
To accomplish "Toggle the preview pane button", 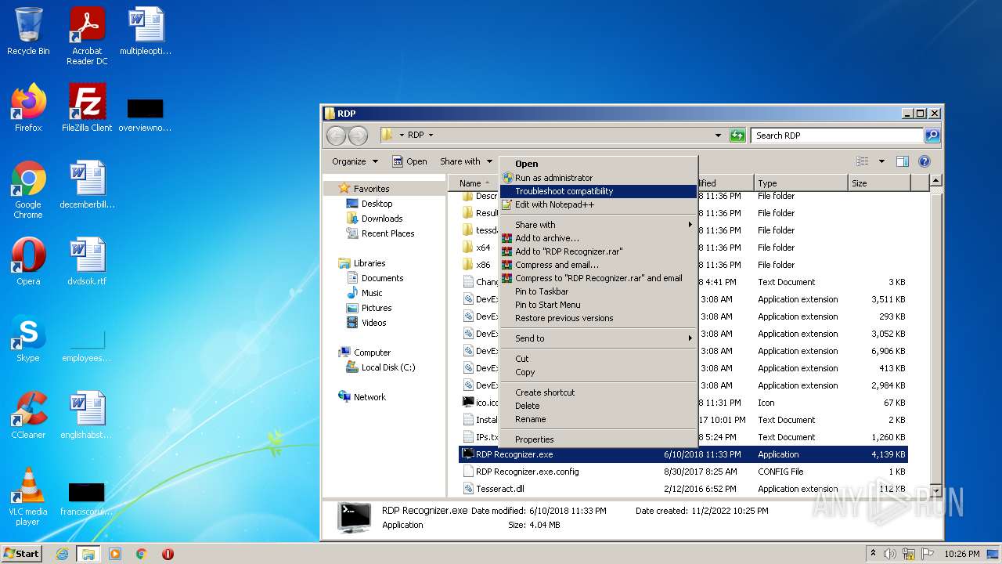I will [x=903, y=161].
